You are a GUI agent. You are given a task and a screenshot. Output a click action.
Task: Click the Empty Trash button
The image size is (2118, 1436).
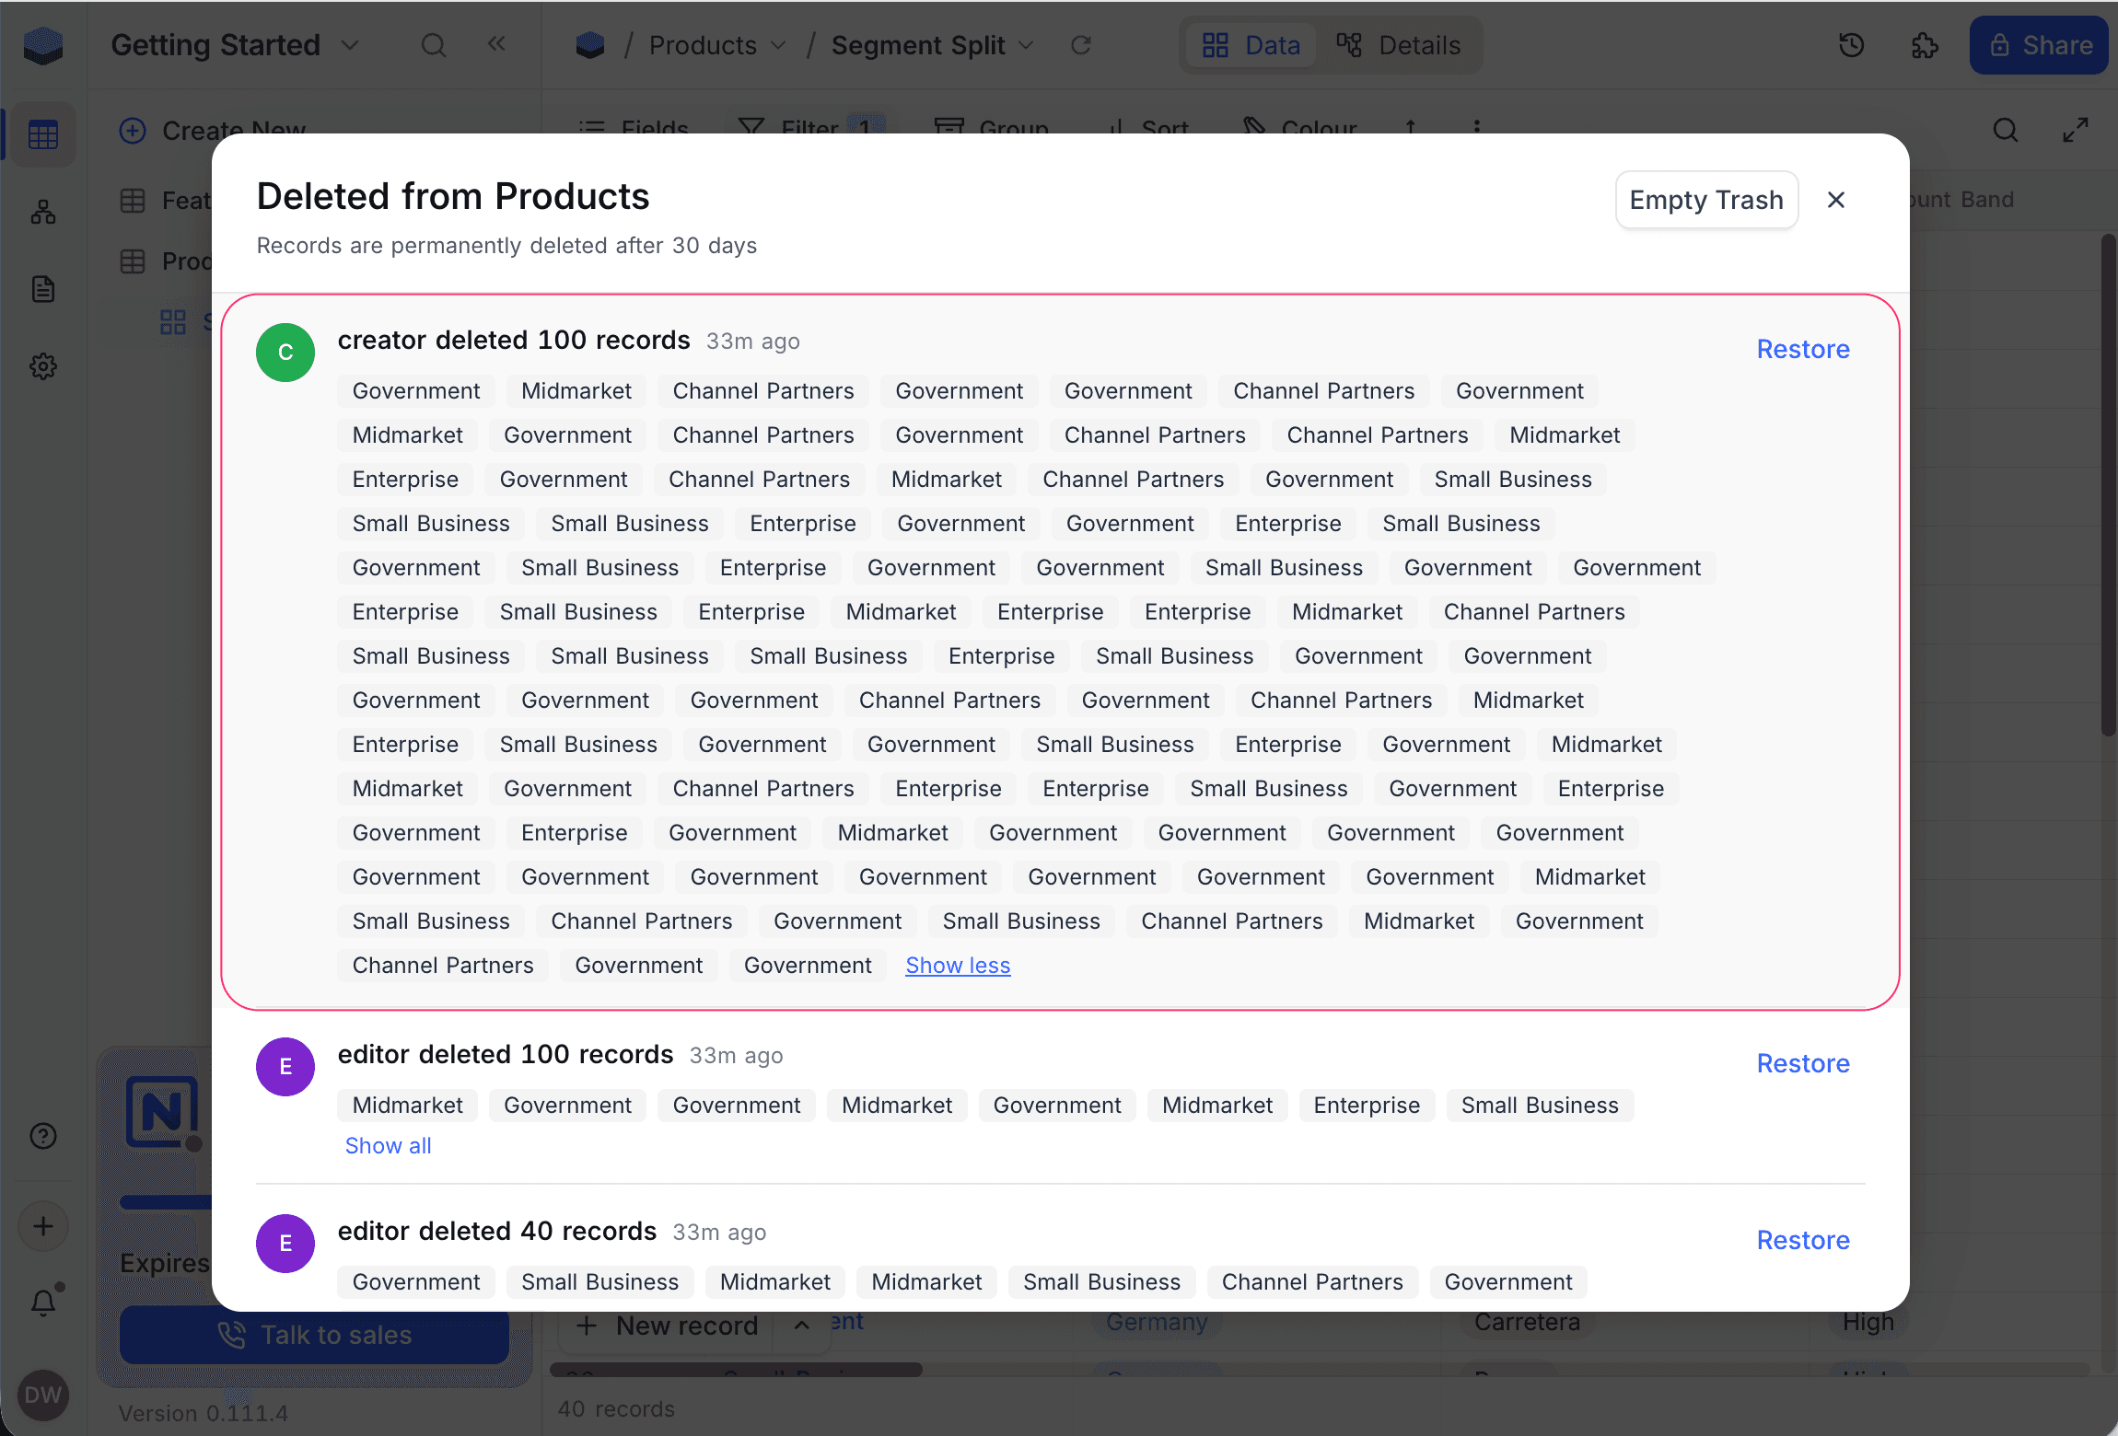coord(1706,200)
